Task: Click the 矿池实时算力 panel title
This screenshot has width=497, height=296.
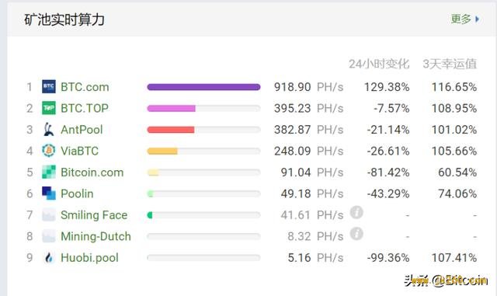Action: (64, 19)
